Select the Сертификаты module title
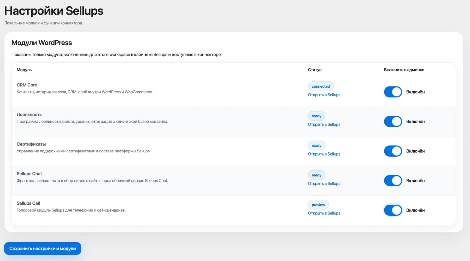 click(31, 144)
